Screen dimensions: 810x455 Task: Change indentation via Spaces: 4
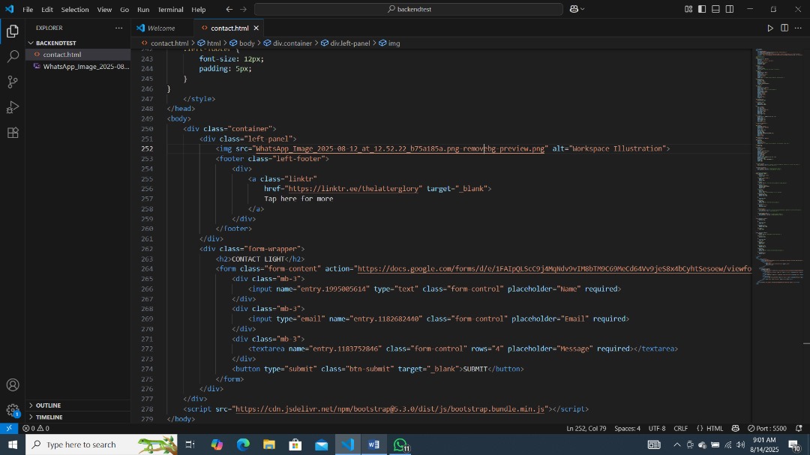point(627,428)
